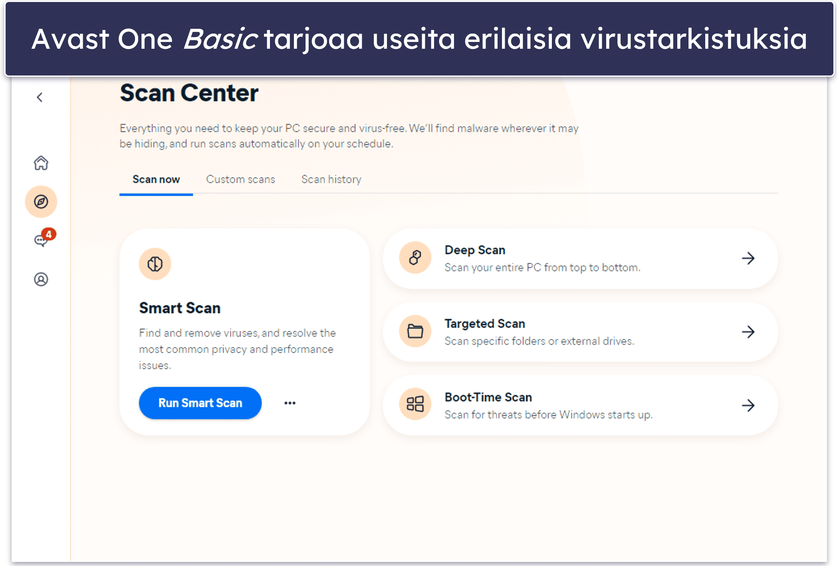Screen dimensions: 837x566
Task: Click the Targeted Scan folder icon
Action: tap(415, 331)
